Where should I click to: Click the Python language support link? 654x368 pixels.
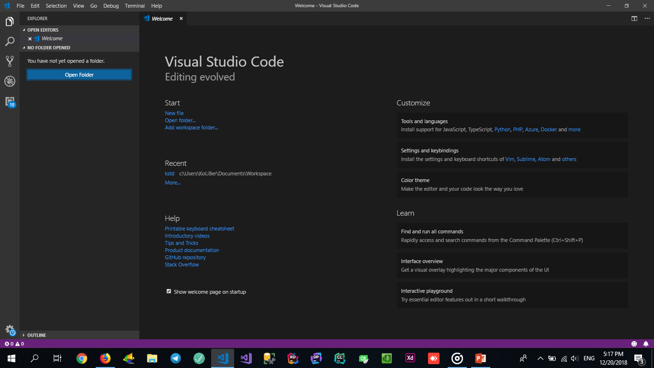pos(502,129)
